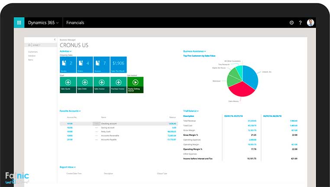Create a new Purchase Invoice tile
The image size is (330, 187).
(118, 84)
